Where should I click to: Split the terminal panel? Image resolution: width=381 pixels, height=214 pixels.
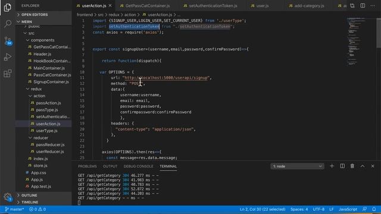(x=342, y=166)
